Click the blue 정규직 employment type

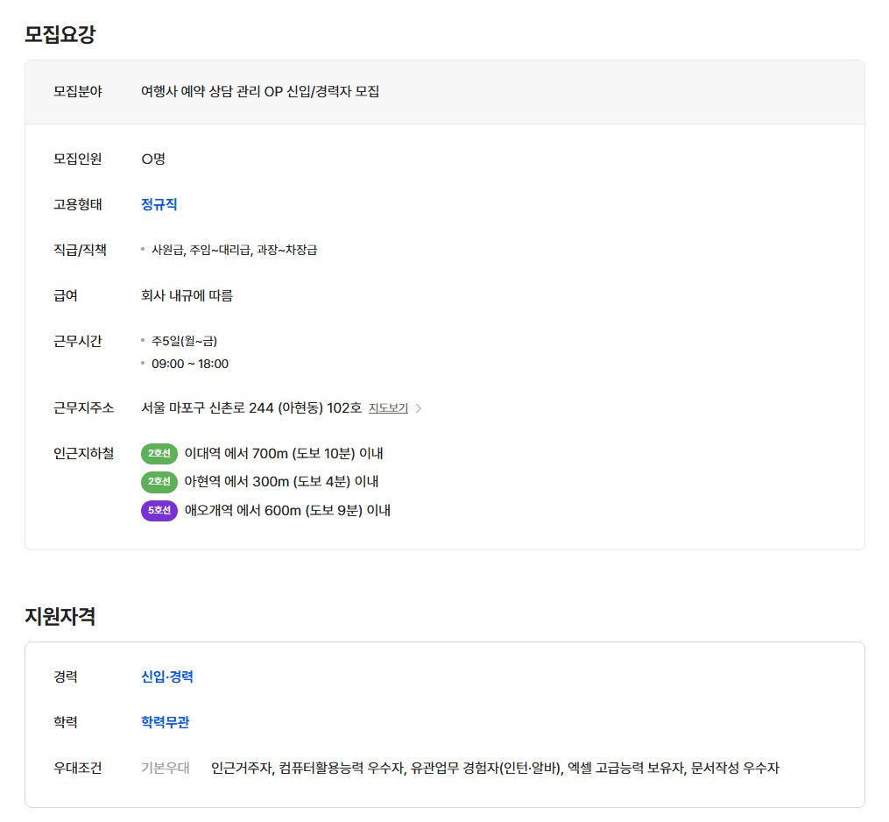[159, 204]
